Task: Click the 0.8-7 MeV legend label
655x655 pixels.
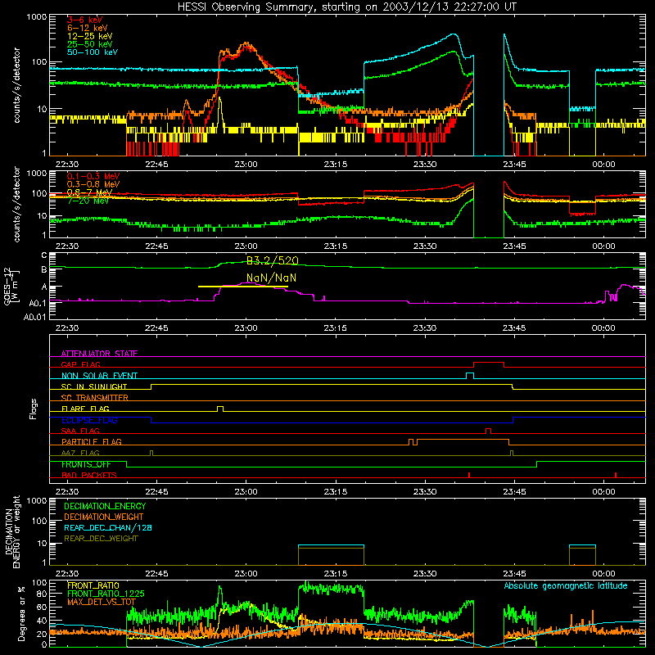Action: [89, 192]
